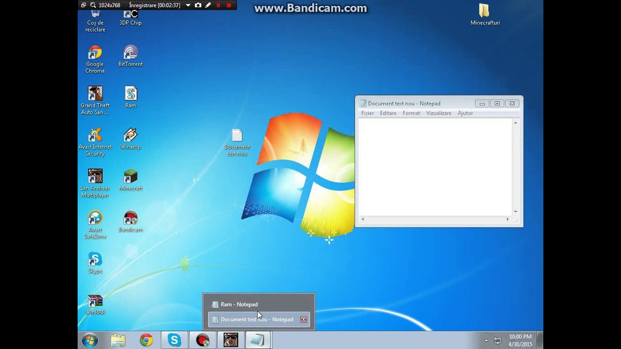This screenshot has height=349, width=621.
Task: Switch to Ram - Notepad in taskbar list
Action: click(259, 304)
